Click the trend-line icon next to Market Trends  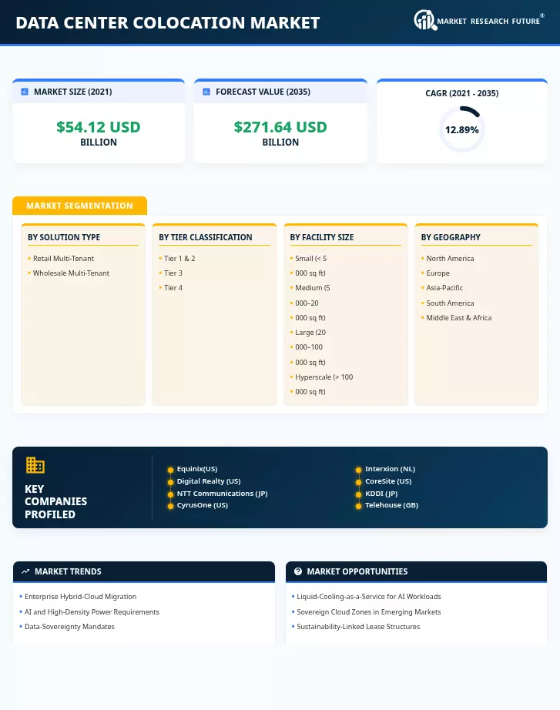(25, 571)
